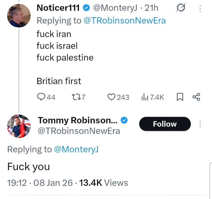
Task: Click Noticer111's verified badge
Action: (86, 8)
